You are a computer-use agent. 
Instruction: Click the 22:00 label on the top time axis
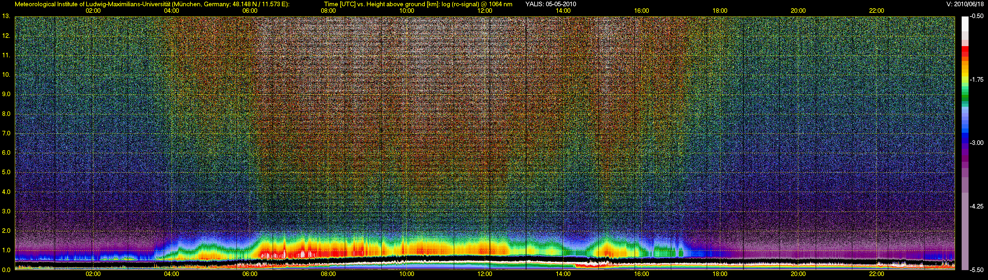click(876, 11)
